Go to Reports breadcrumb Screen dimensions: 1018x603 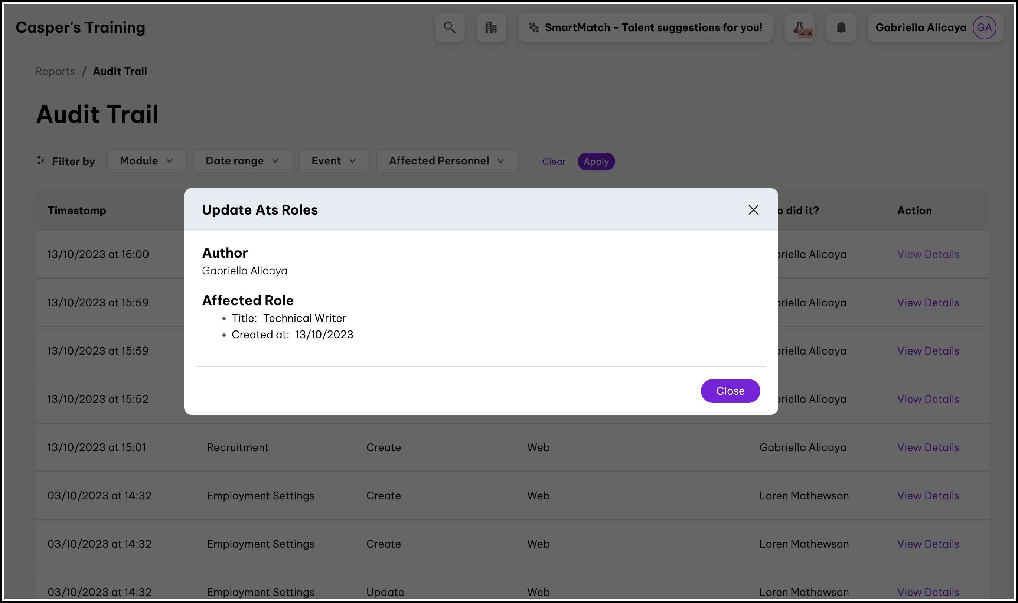55,71
